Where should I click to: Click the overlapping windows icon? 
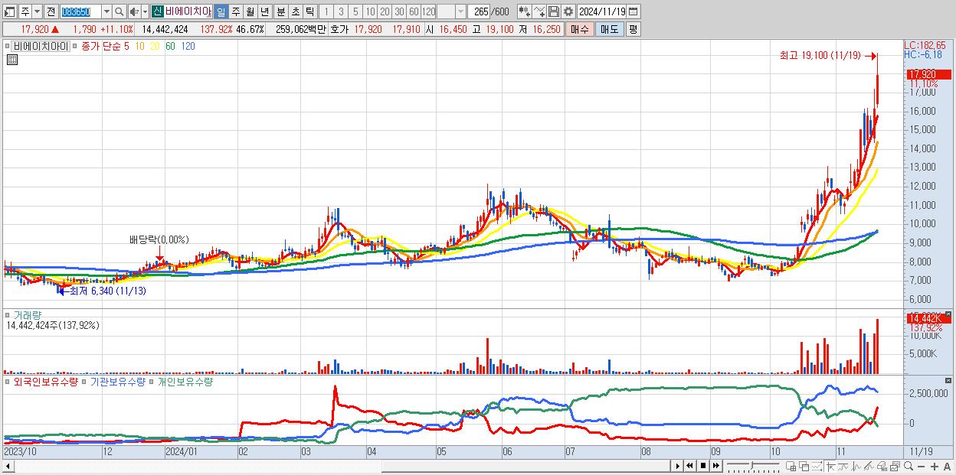click(x=804, y=466)
